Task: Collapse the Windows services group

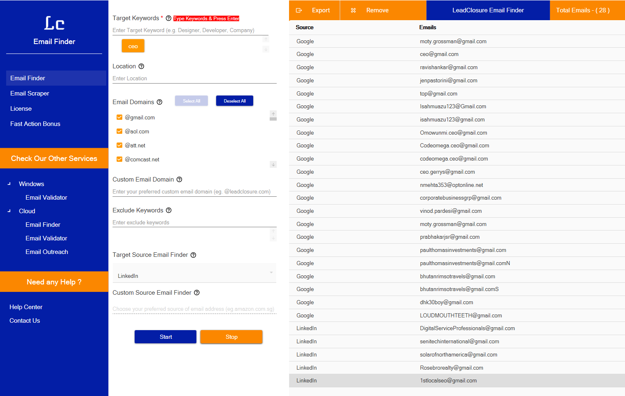Action: point(9,184)
